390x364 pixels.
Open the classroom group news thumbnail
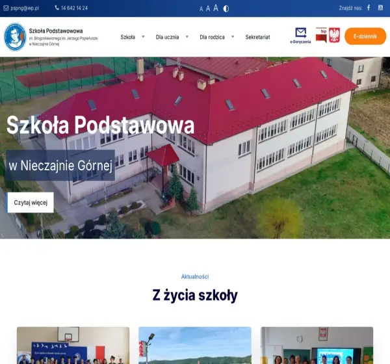(317, 345)
